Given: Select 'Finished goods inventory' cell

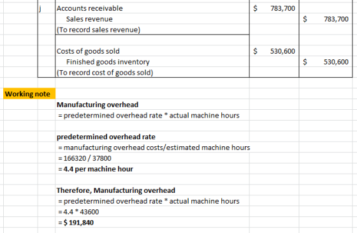Looking at the screenshot, I should (x=152, y=62).
